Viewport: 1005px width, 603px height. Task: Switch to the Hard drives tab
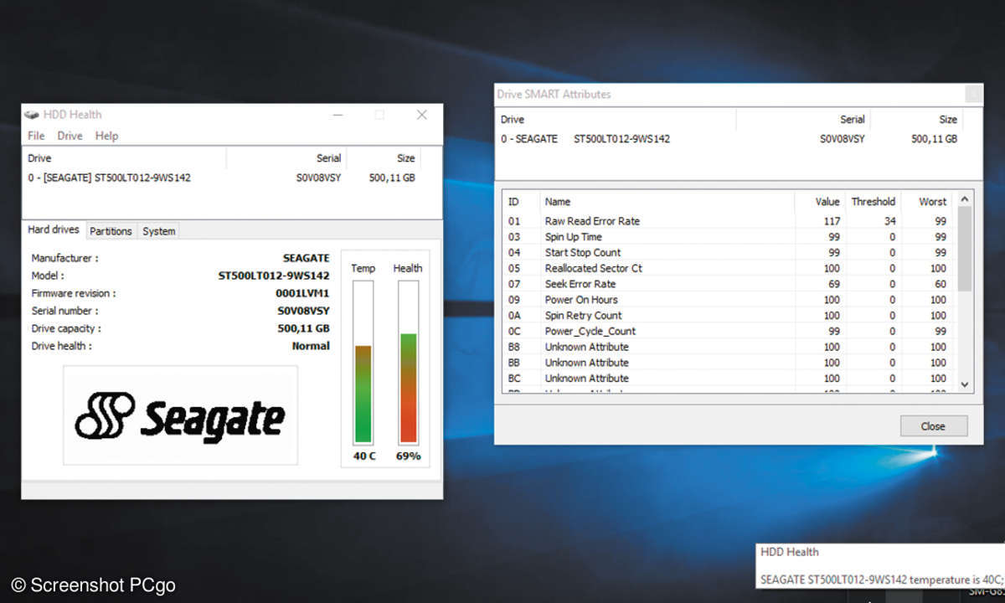pos(54,229)
